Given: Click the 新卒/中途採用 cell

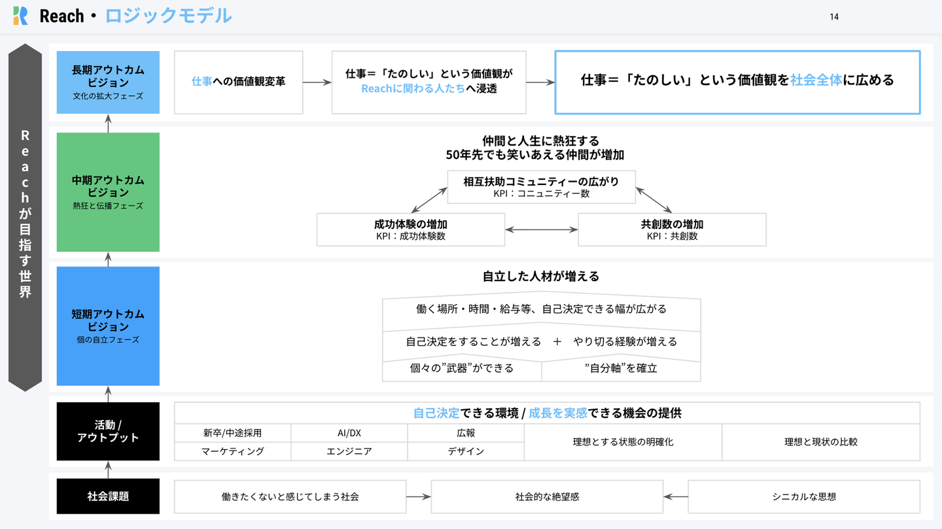Looking at the screenshot, I should 233,433.
